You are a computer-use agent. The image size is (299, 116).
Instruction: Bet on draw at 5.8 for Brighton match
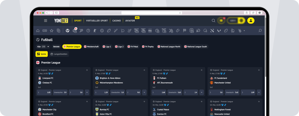[117, 92]
